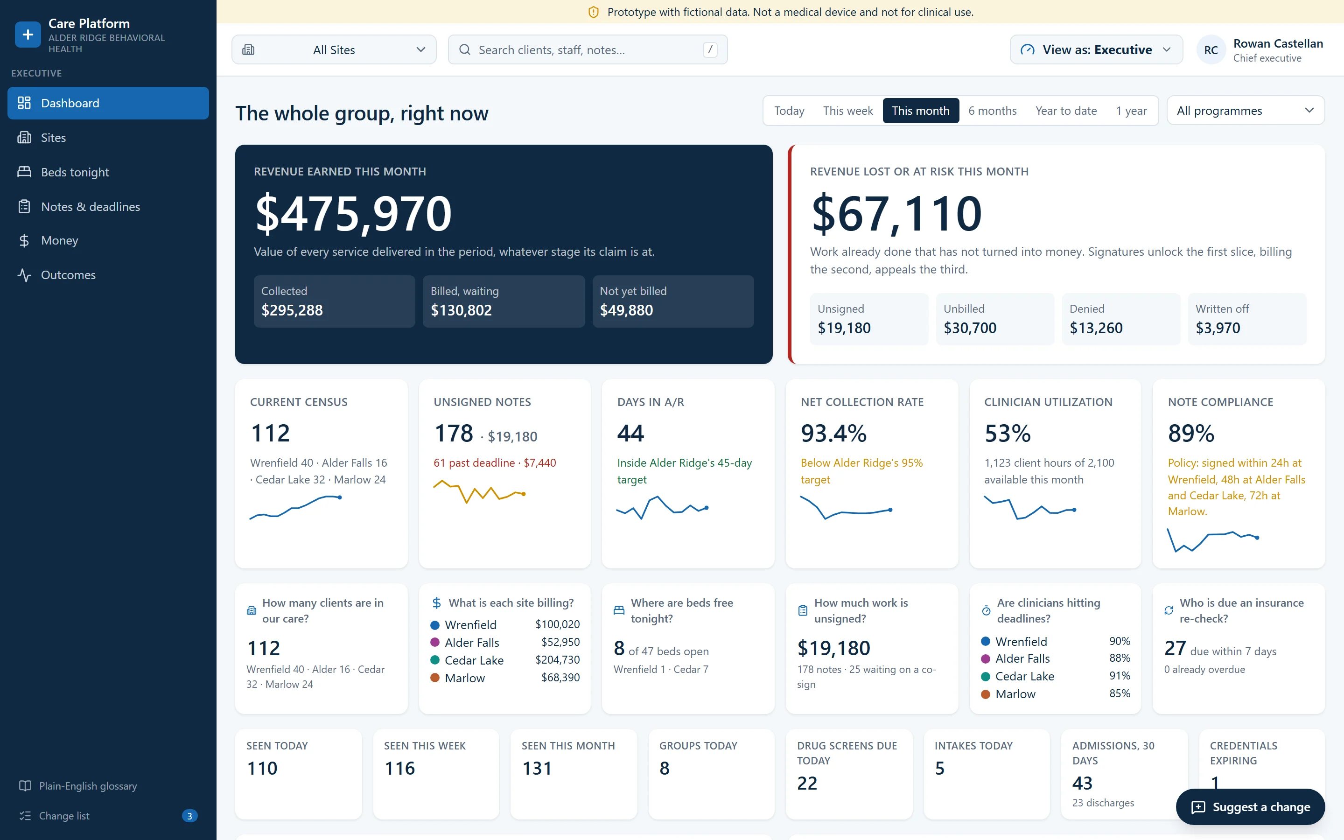The image size is (1344, 840).
Task: Open the Plain-English glossary link
Action: click(88, 785)
